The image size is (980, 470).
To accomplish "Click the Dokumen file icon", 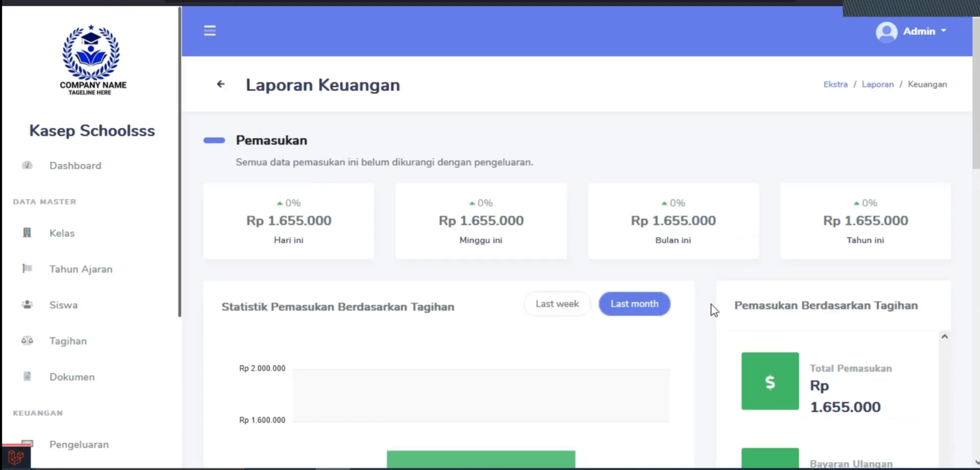I will pyautogui.click(x=27, y=377).
